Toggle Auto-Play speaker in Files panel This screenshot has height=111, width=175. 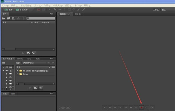coord(34,53)
